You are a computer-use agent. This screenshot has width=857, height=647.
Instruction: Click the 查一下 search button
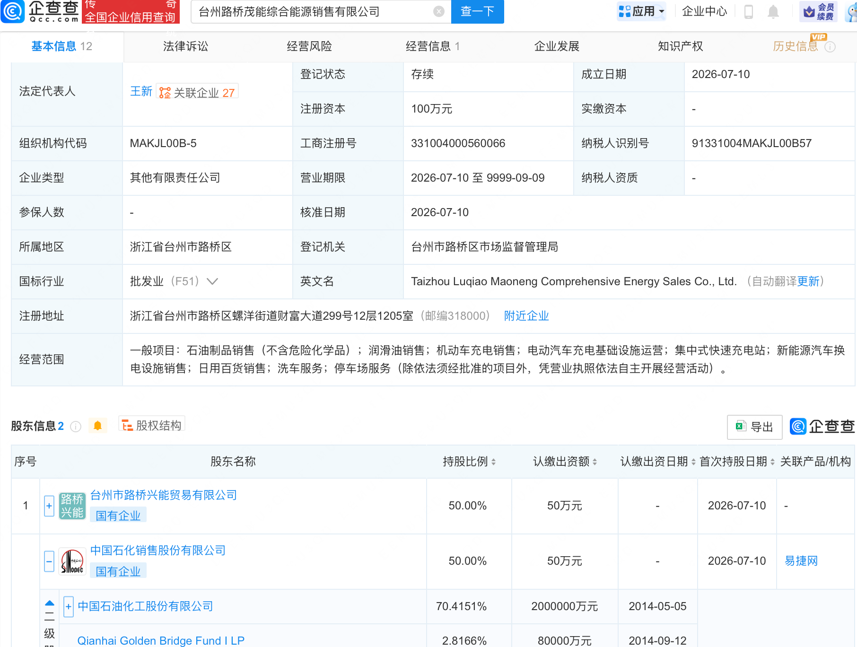[x=478, y=11]
